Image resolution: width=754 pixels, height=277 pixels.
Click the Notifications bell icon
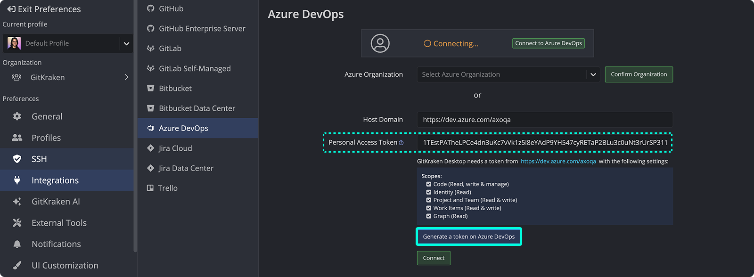coord(17,244)
